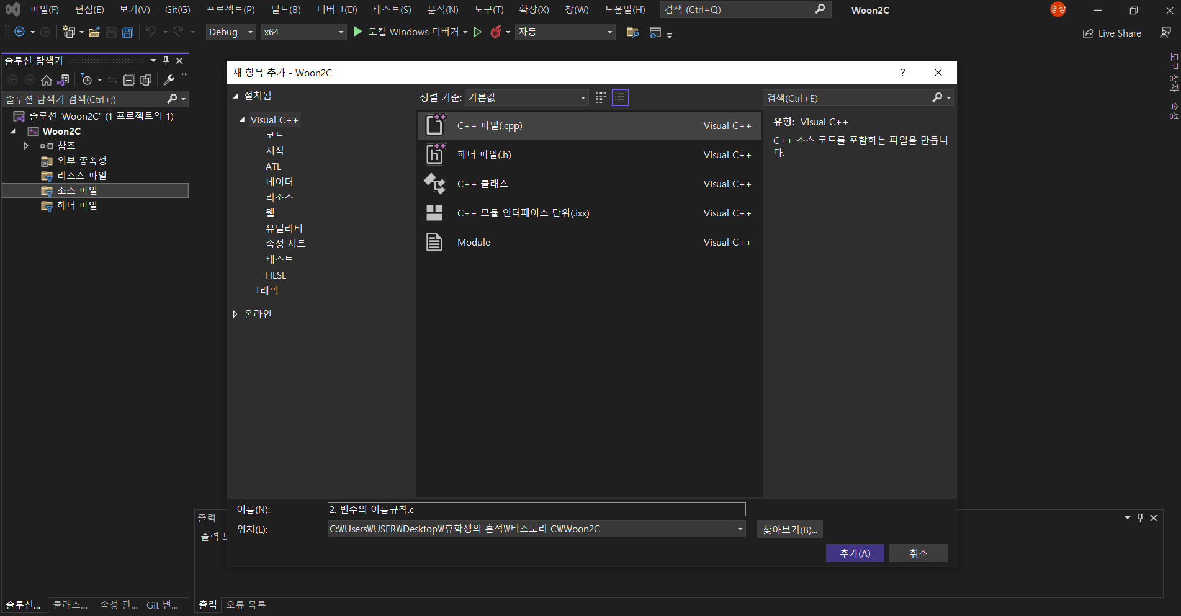1181x616 pixels.
Task: Open the 자동 dropdown in toolbar
Action: tap(565, 32)
